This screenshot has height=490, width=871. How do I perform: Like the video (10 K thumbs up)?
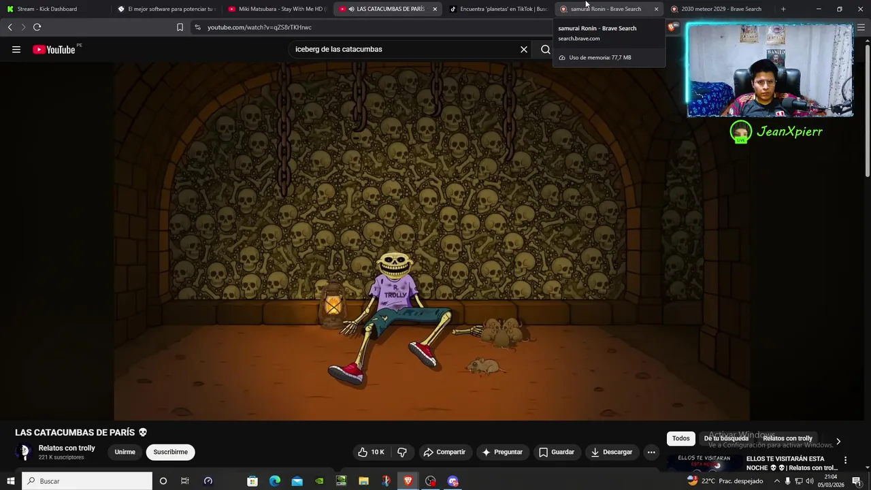point(372,452)
